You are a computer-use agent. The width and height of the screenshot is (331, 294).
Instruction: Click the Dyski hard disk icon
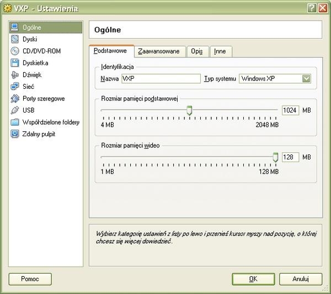pyautogui.click(x=14, y=39)
